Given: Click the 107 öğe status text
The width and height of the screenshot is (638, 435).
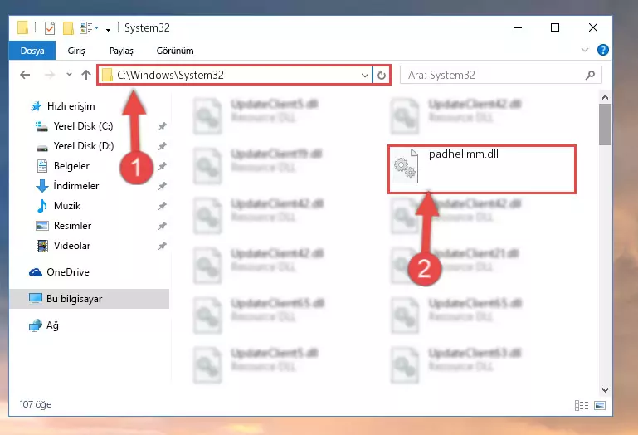Looking at the screenshot, I should point(36,404).
